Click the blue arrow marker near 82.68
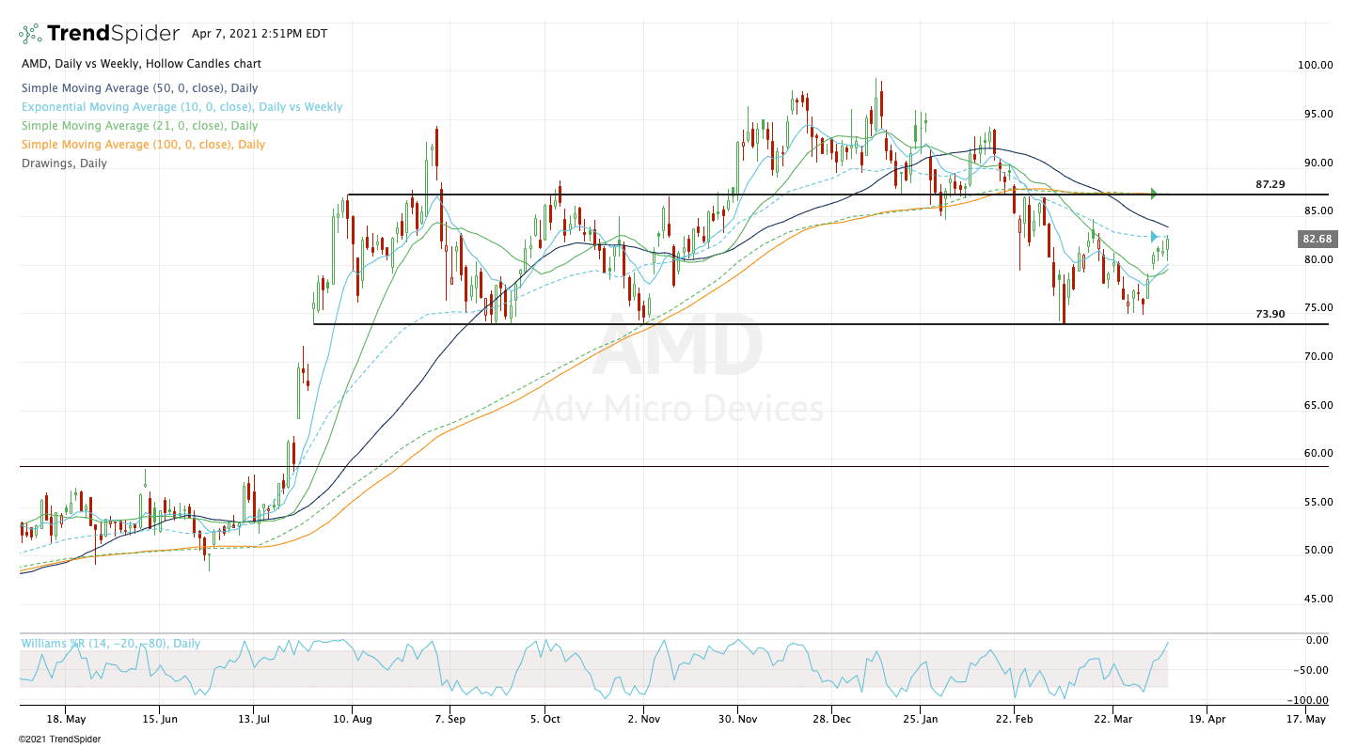 [x=1155, y=237]
